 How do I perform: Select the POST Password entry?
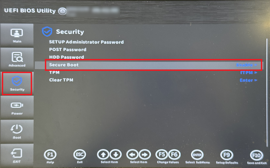(68, 50)
